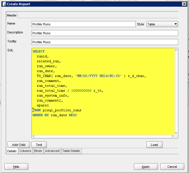
Task: Click the Load button
Action: (x=154, y=145)
